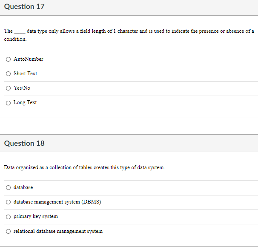Click the 'database' answer label text
This screenshot has width=258, height=249.
(23, 187)
